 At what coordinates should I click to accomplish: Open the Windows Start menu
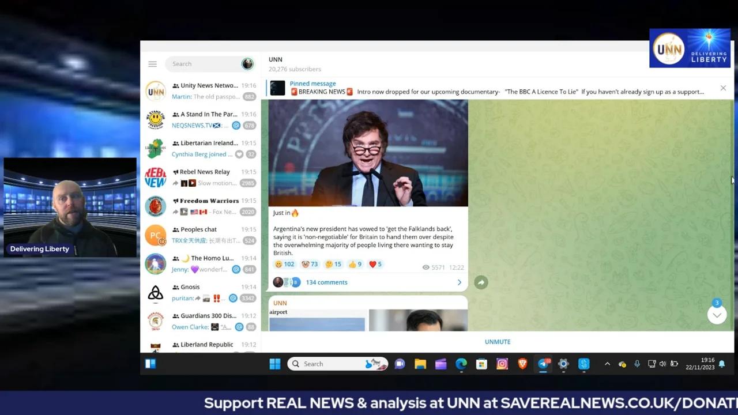275,364
